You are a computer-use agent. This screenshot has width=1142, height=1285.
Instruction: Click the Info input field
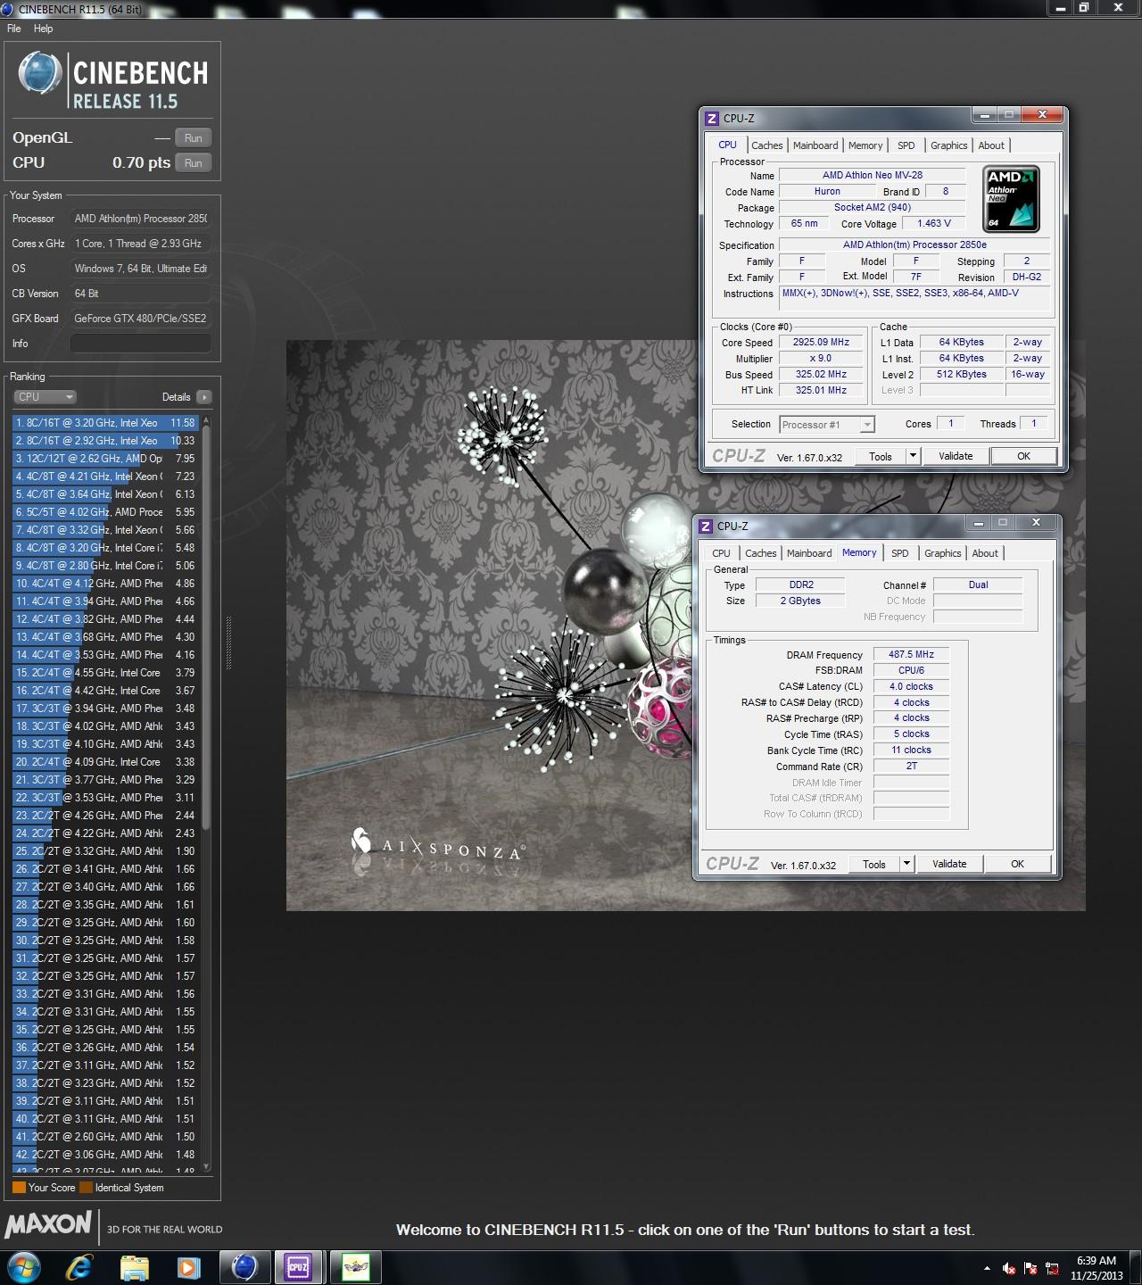[141, 344]
